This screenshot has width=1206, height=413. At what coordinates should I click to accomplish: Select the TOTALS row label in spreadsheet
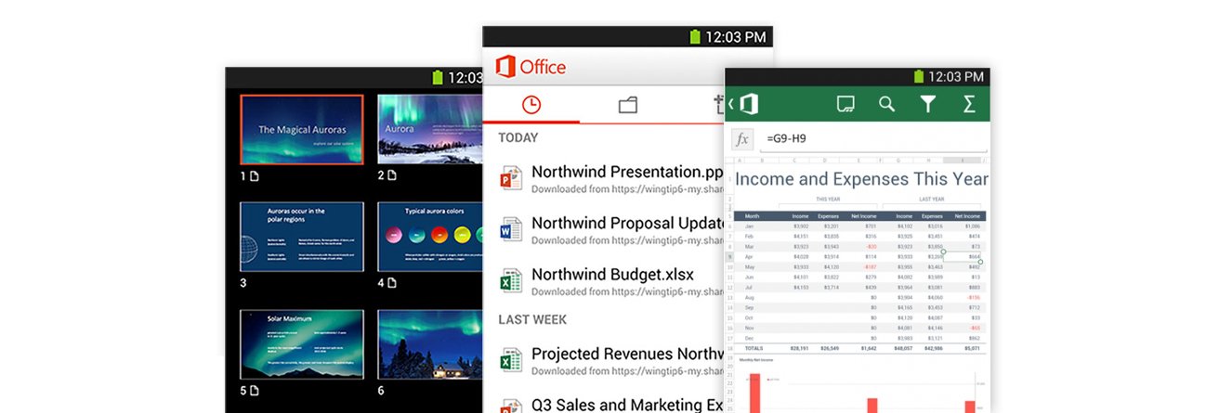(x=754, y=348)
